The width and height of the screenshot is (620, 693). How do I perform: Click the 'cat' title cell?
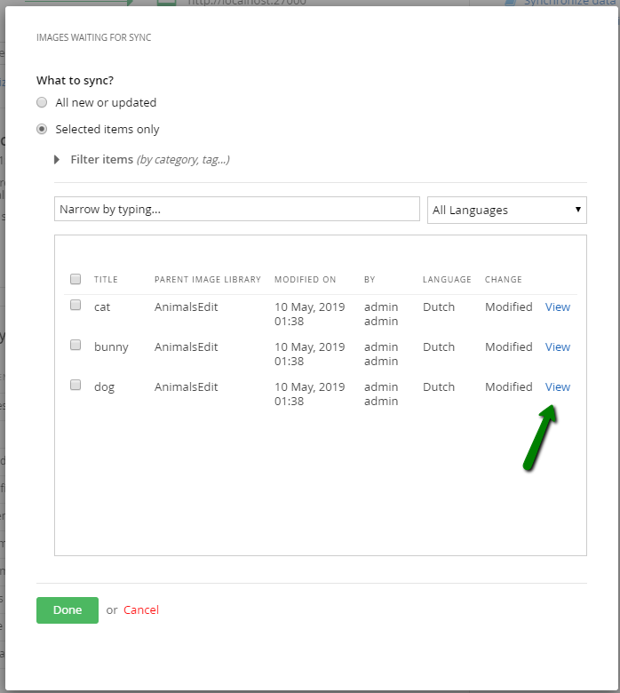pyautogui.click(x=102, y=307)
